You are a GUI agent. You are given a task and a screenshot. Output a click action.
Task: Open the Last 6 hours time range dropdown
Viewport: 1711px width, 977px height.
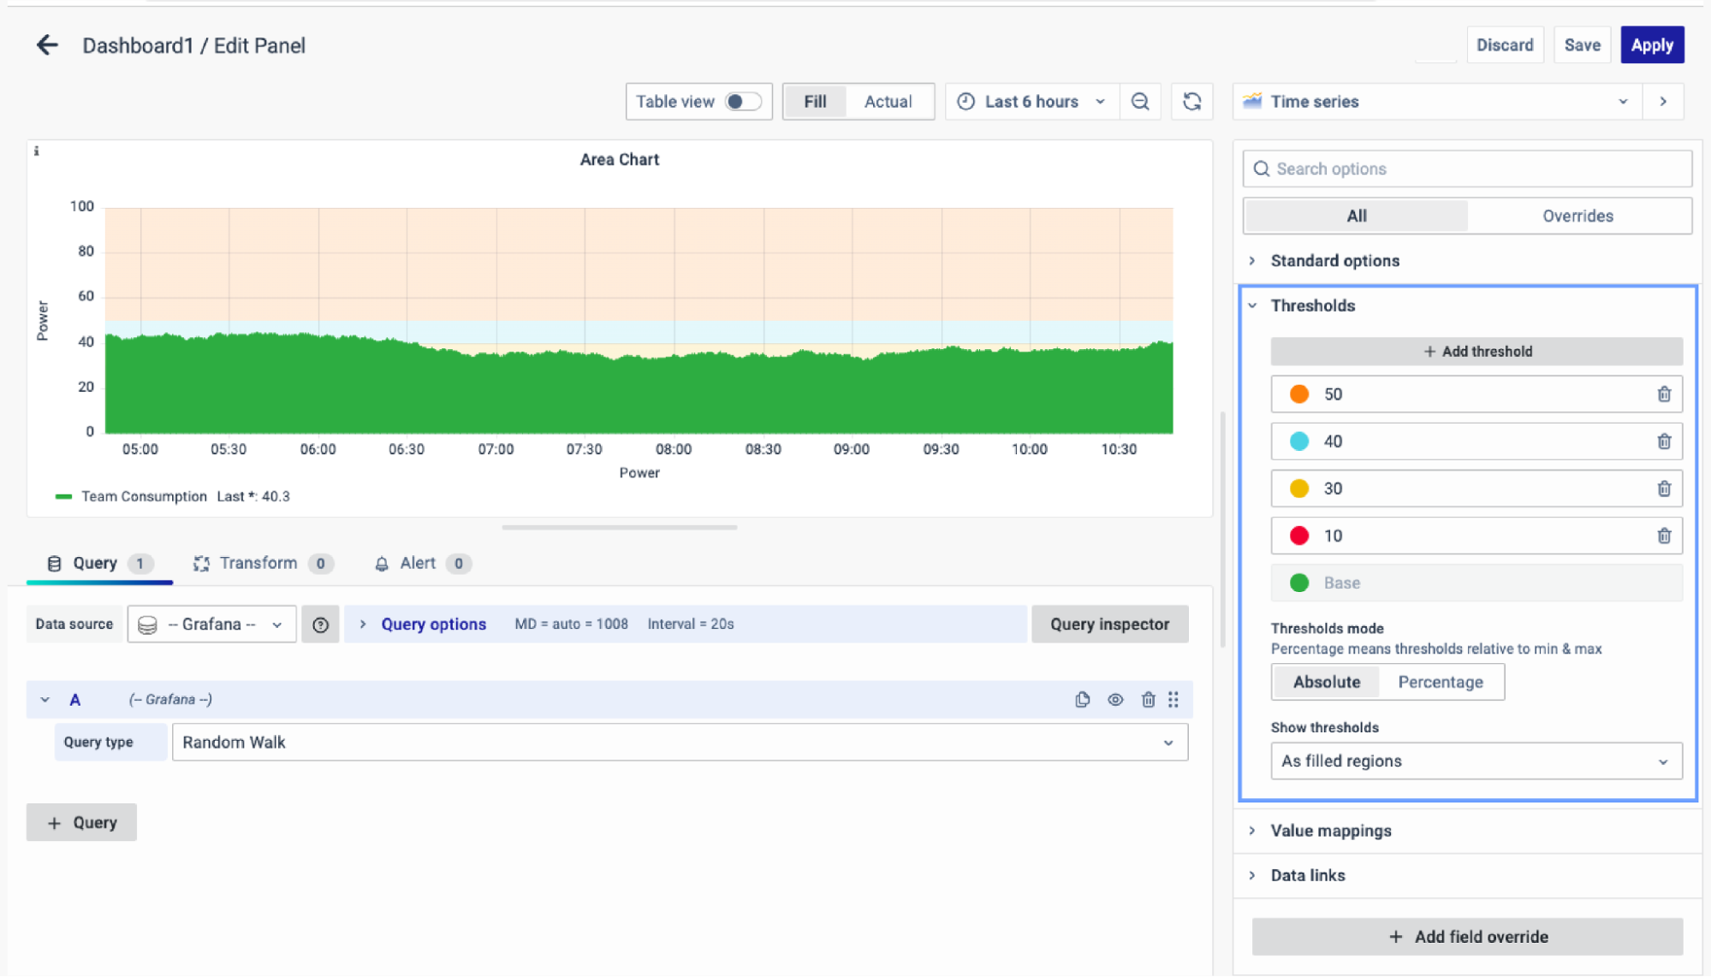click(x=1032, y=102)
